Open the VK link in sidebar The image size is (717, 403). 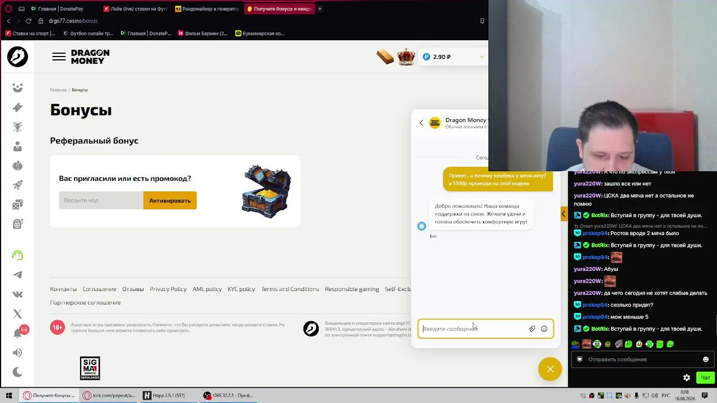tap(17, 294)
